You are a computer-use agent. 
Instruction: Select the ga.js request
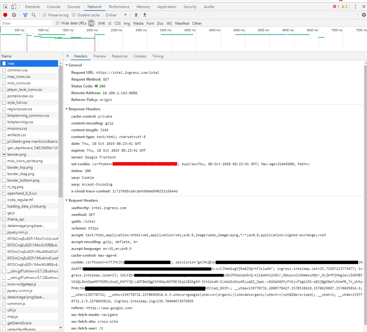pyautogui.click(x=29, y=213)
